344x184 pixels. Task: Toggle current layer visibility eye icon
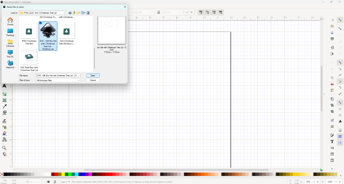(49, 182)
